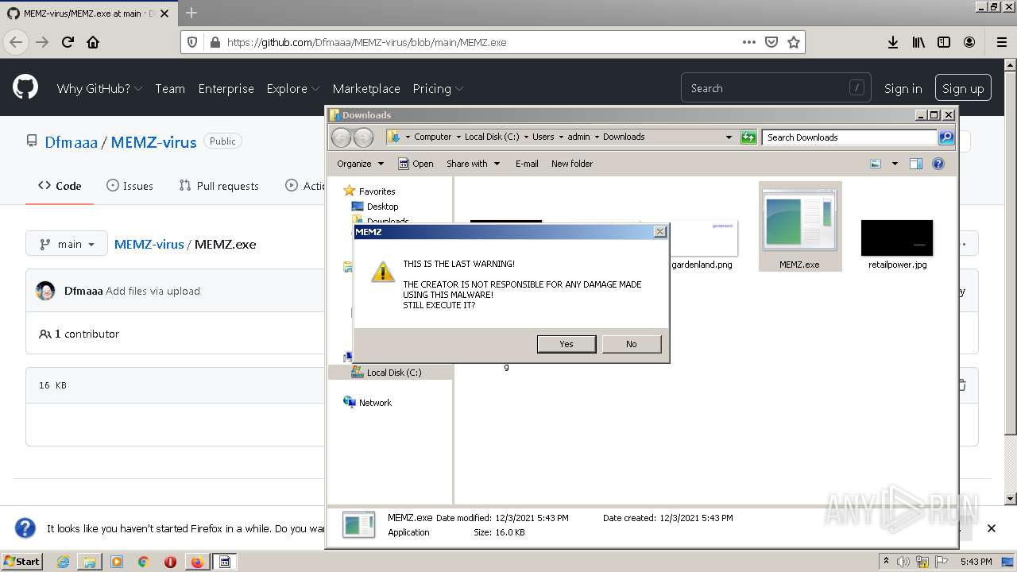Image resolution: width=1017 pixels, height=572 pixels.
Task: Open the Dfmaaa user link
Action: click(71, 142)
